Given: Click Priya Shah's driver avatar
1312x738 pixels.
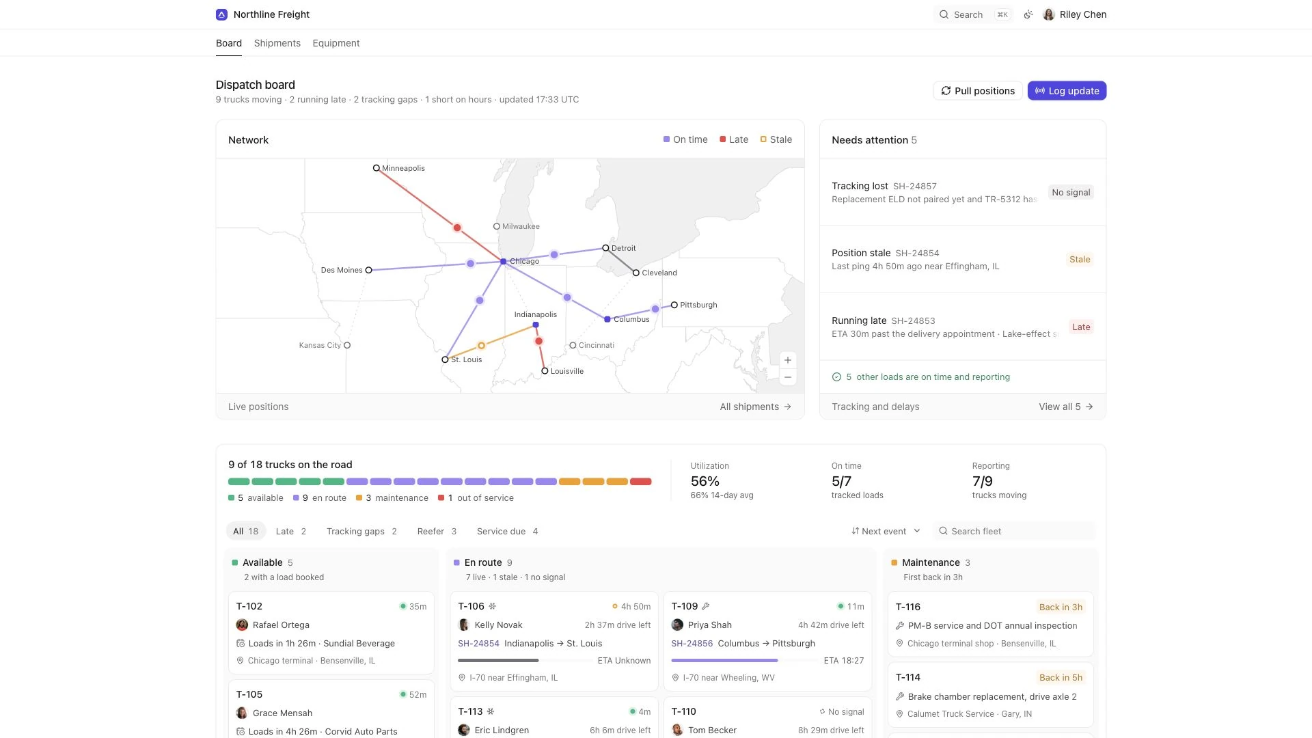Looking at the screenshot, I should [x=677, y=625].
